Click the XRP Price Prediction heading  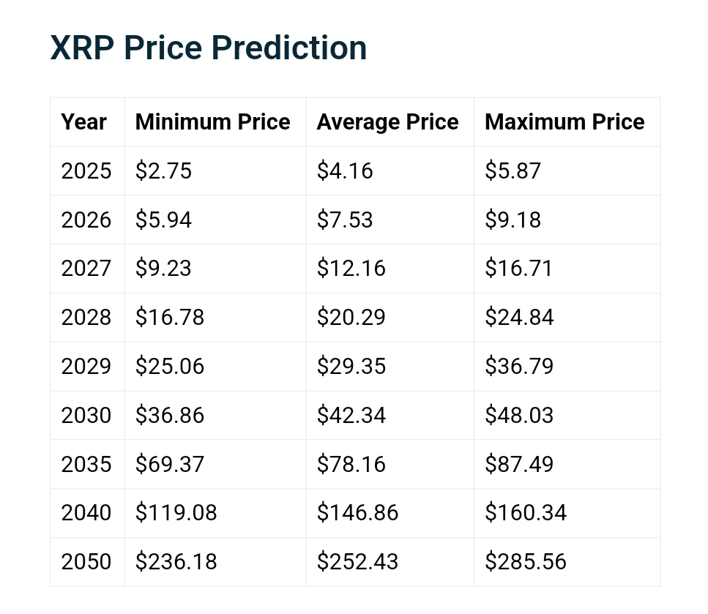click(x=209, y=48)
